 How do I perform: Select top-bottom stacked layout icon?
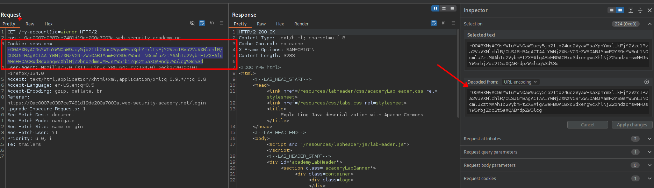[444, 8]
